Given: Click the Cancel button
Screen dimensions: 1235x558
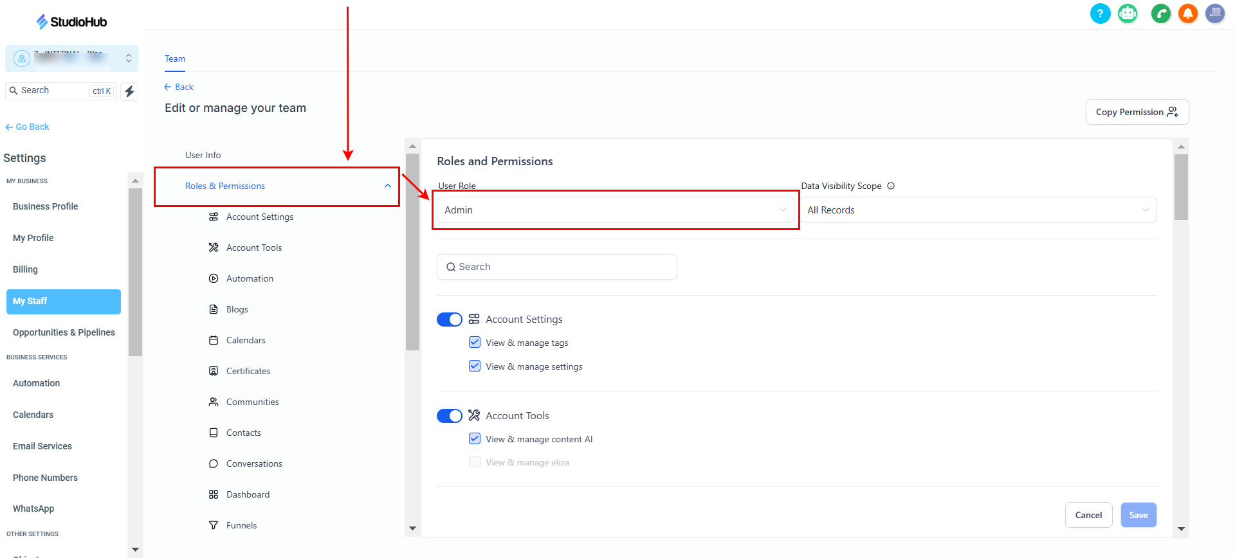Looking at the screenshot, I should 1088,515.
